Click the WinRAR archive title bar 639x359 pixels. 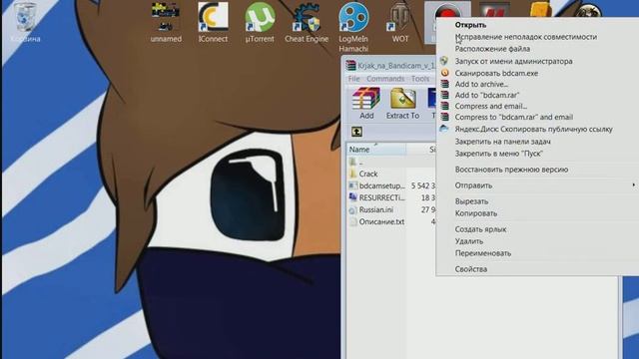click(x=390, y=66)
